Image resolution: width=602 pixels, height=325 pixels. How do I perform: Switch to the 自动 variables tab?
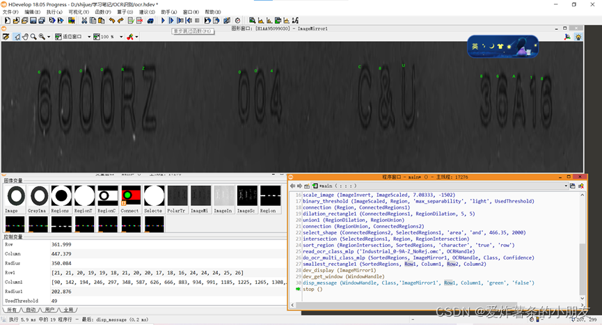(x=31, y=310)
